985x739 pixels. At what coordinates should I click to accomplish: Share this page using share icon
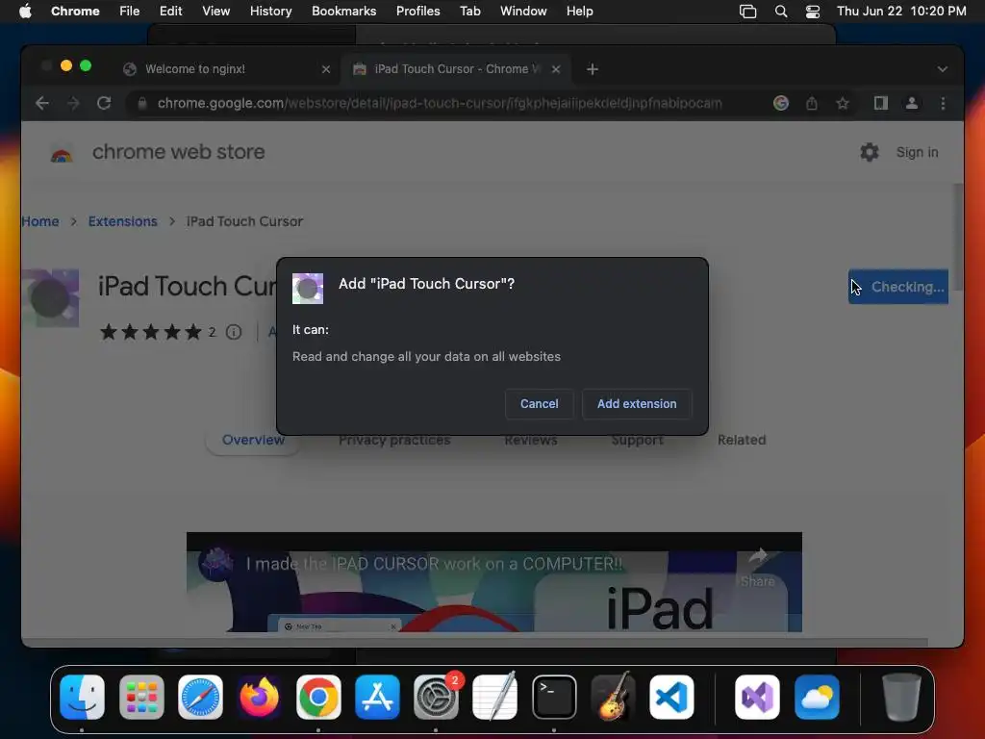tap(812, 103)
